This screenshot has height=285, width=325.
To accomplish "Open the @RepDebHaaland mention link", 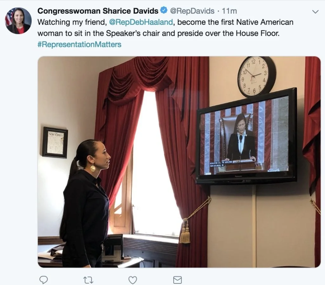I will pos(141,22).
